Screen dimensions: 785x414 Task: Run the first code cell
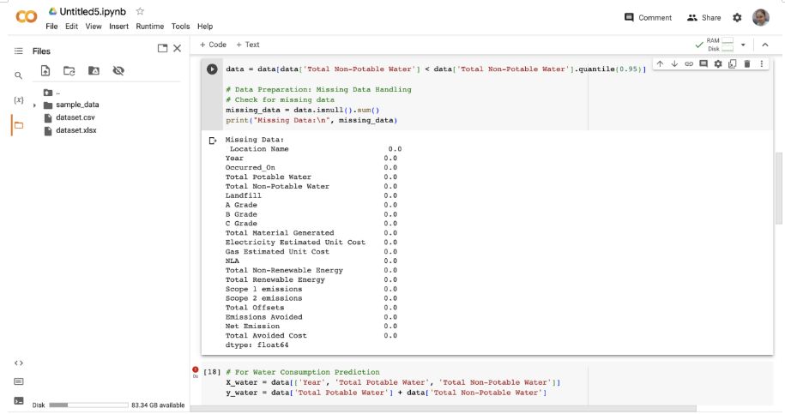click(212, 69)
